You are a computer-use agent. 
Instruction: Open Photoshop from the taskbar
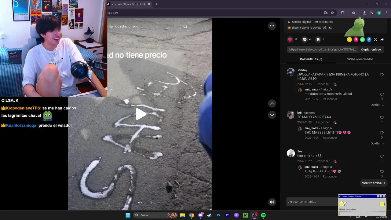click(x=218, y=215)
